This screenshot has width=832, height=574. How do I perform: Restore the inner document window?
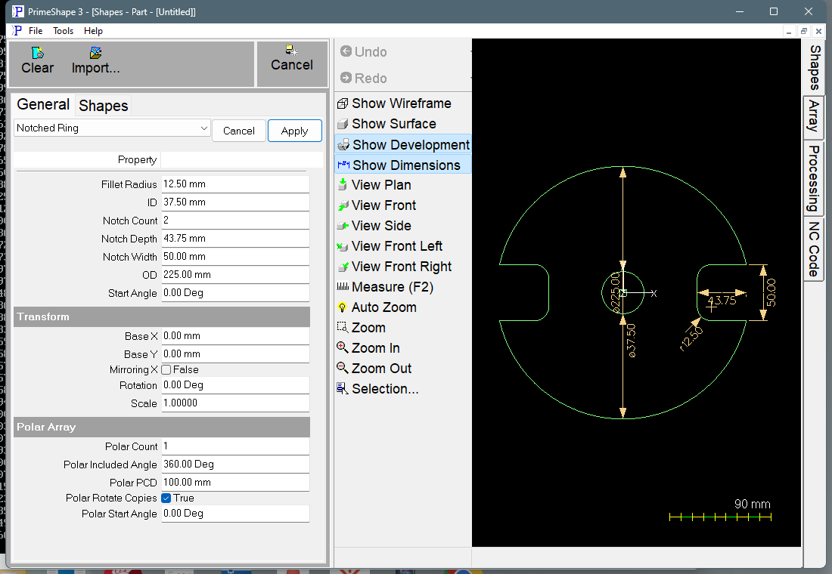(803, 31)
